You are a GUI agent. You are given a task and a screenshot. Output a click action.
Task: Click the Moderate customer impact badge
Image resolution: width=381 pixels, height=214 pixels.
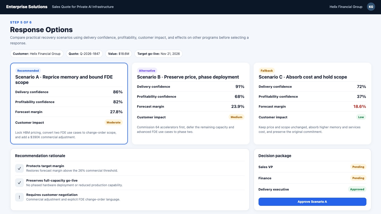(114, 122)
